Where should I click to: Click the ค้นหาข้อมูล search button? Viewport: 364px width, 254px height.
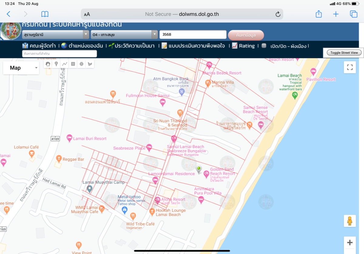click(246, 35)
